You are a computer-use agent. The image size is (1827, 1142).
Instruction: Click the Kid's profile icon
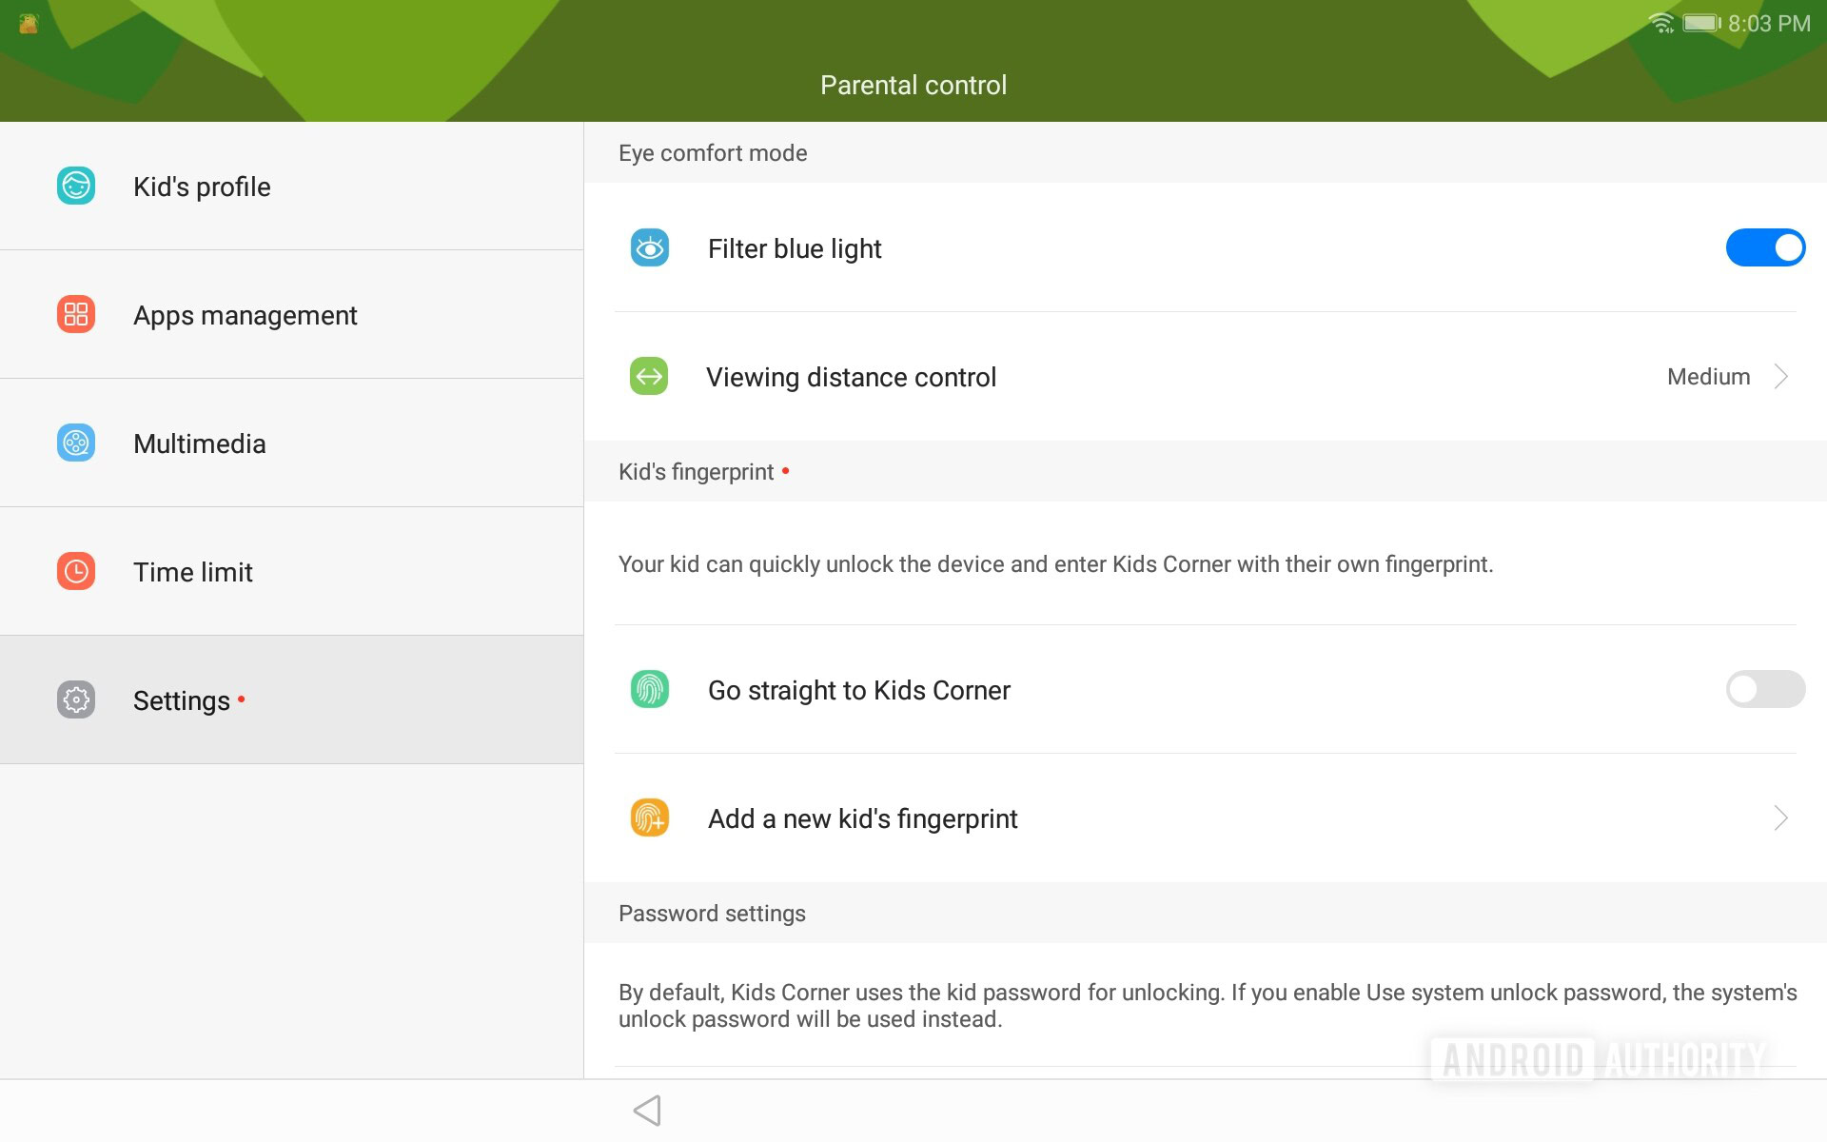coord(75,186)
